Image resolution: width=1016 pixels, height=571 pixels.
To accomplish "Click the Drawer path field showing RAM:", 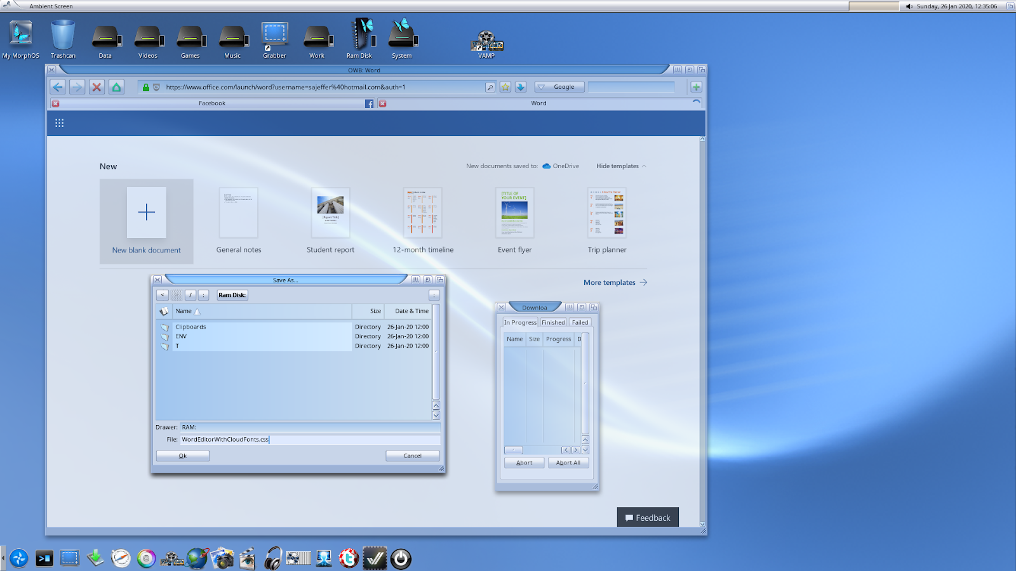I will (310, 427).
